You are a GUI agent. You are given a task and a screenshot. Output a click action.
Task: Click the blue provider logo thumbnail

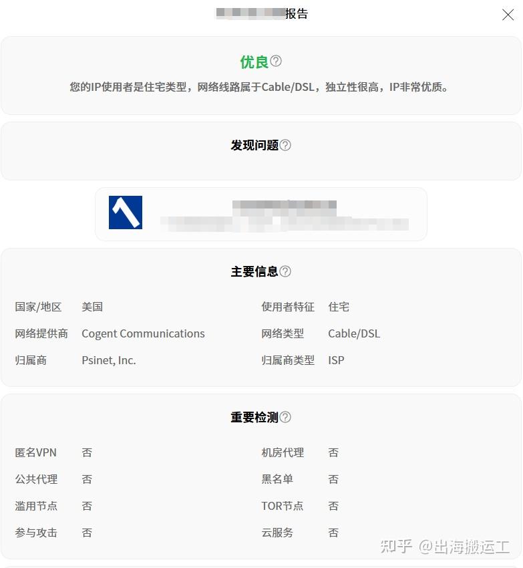(x=126, y=212)
